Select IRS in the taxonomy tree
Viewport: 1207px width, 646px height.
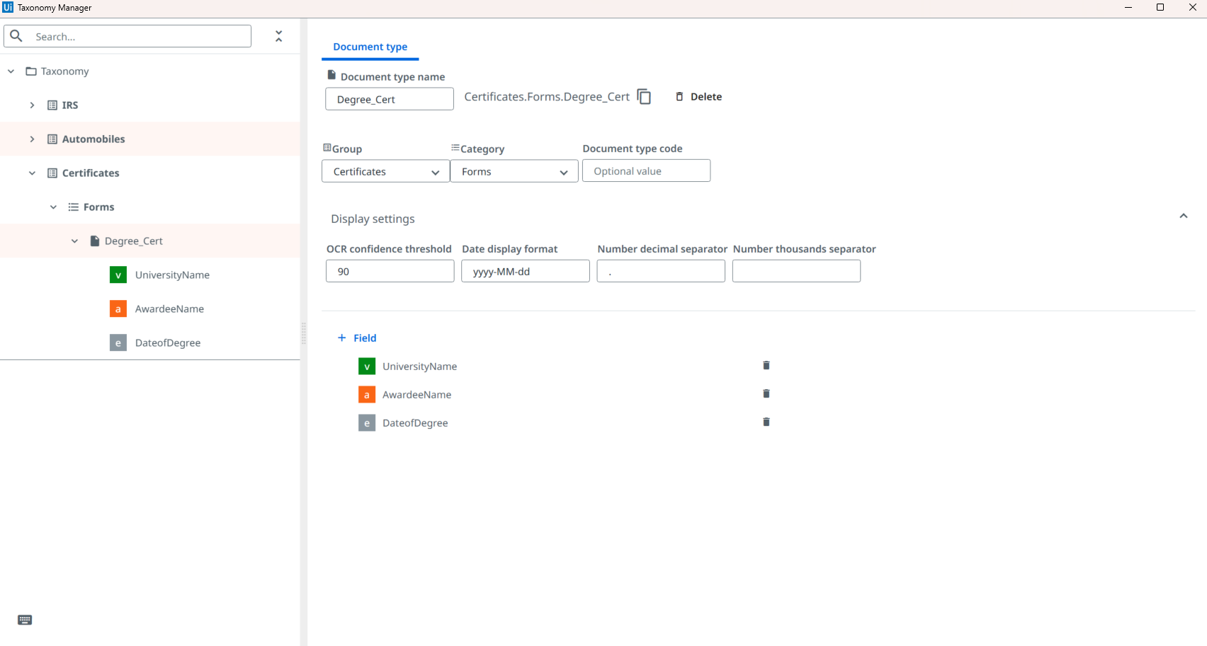click(70, 105)
